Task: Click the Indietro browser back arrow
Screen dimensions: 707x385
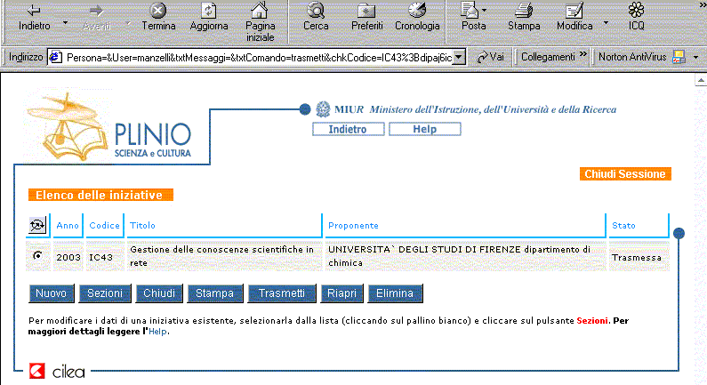Action: click(35, 10)
